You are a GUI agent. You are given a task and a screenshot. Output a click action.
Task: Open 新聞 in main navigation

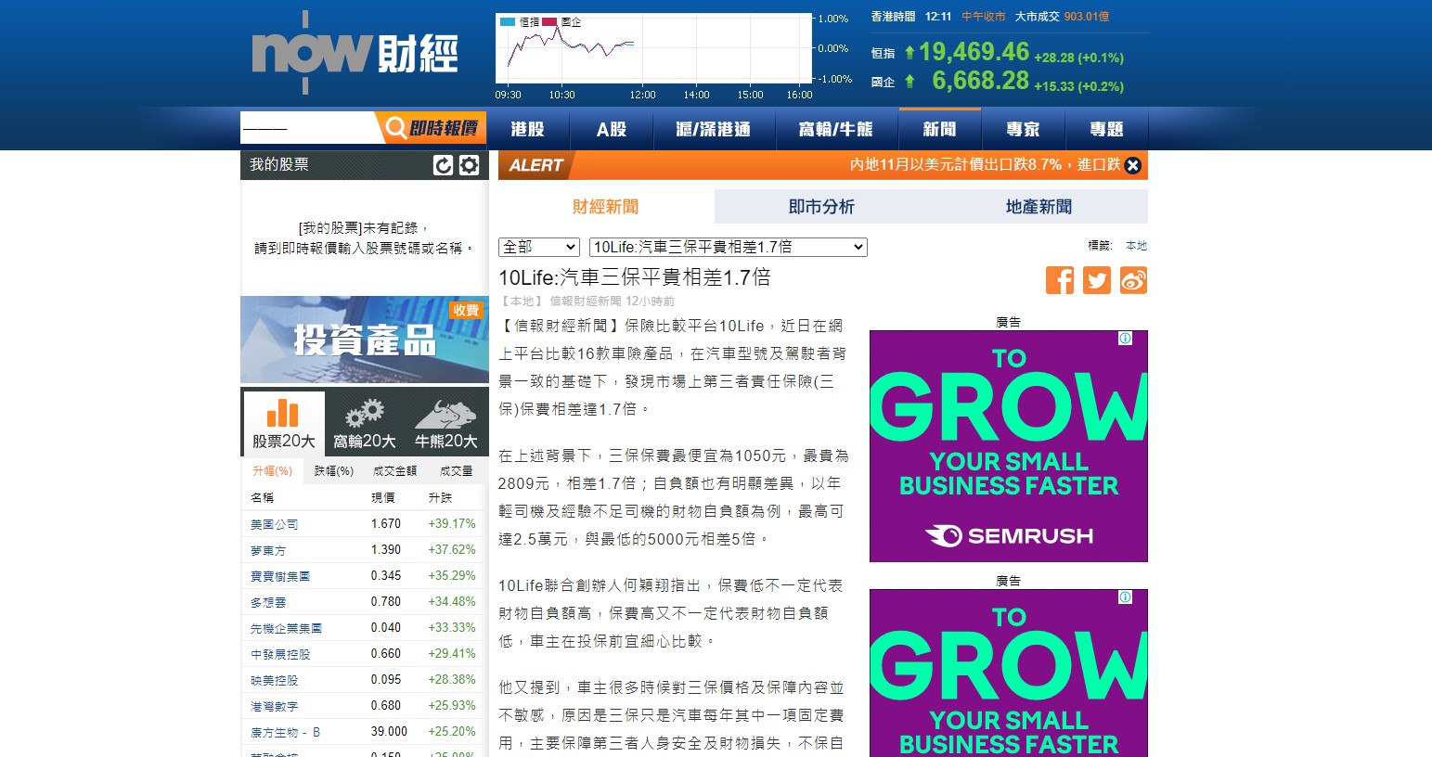click(939, 129)
